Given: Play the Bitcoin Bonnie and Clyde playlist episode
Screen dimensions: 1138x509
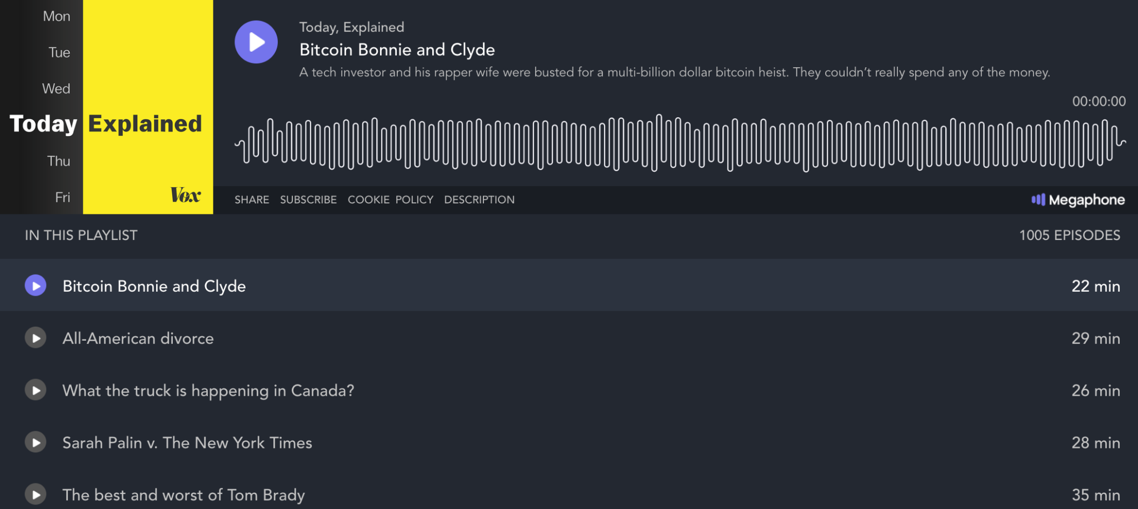Looking at the screenshot, I should 36,286.
